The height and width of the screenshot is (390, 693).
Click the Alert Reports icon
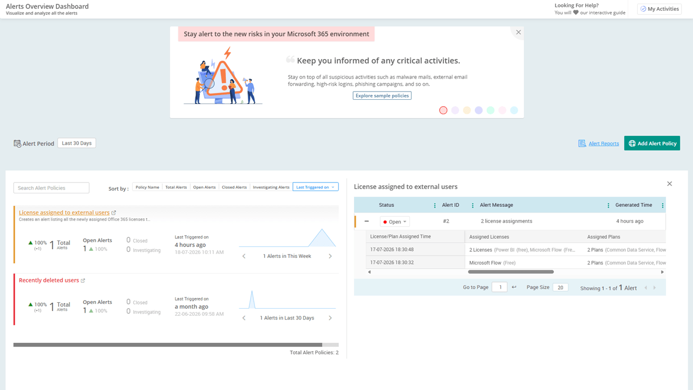pyautogui.click(x=582, y=144)
